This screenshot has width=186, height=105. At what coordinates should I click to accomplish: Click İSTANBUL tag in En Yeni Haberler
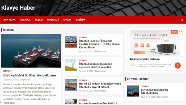(x=145, y=86)
